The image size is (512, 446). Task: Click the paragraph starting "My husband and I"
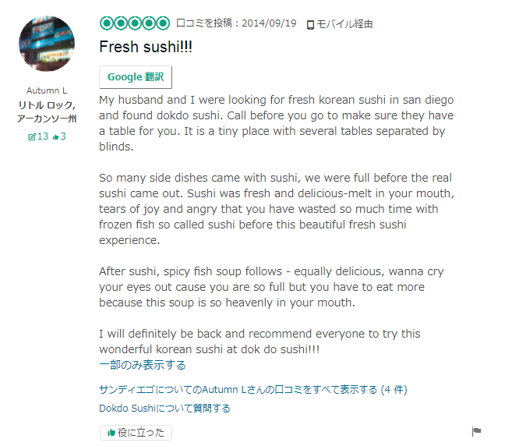[277, 123]
